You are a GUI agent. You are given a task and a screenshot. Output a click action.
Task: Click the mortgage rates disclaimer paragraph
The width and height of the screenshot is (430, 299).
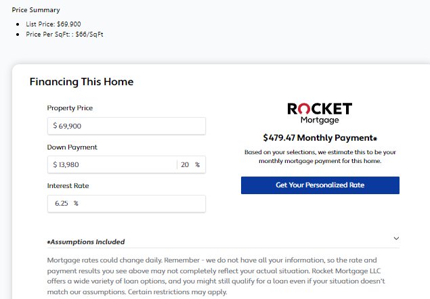pyautogui.click(x=217, y=276)
